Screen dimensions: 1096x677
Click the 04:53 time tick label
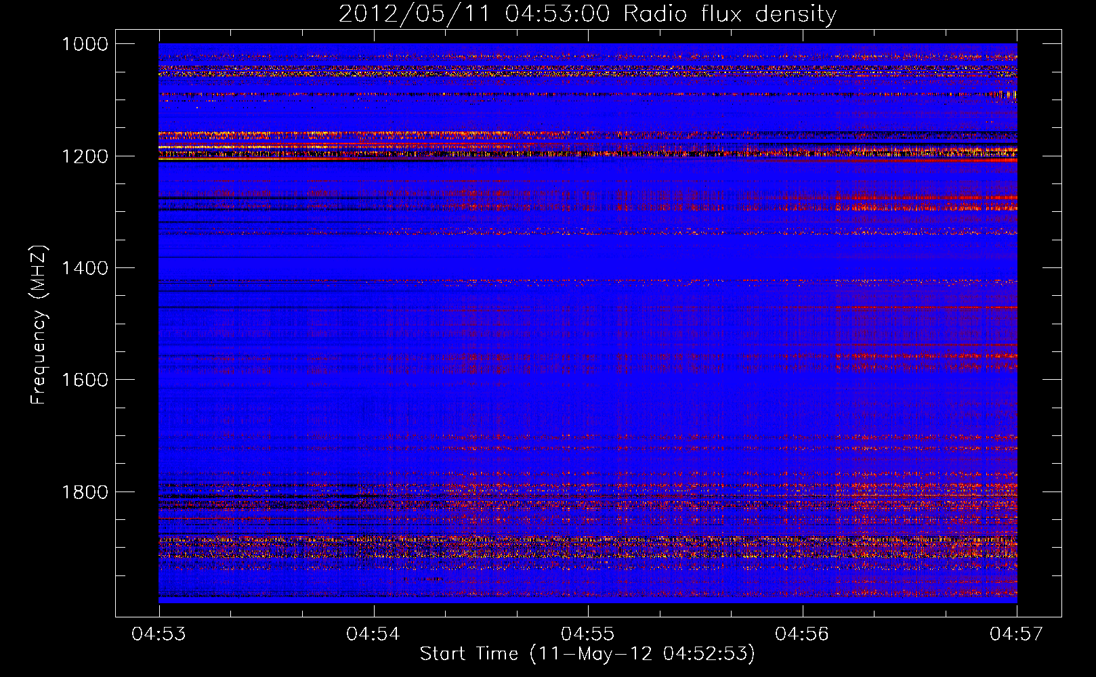[160, 634]
